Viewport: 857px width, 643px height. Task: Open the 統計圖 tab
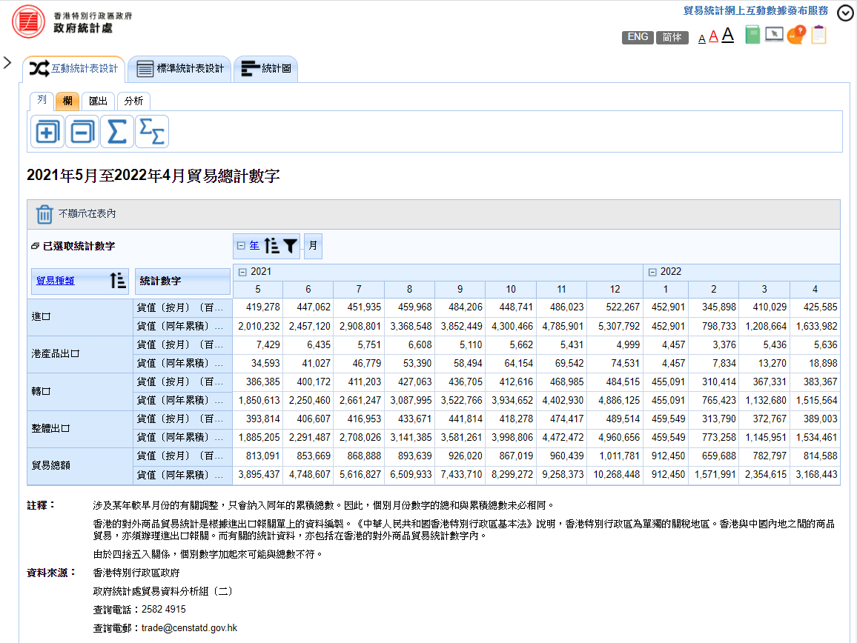[x=266, y=69]
